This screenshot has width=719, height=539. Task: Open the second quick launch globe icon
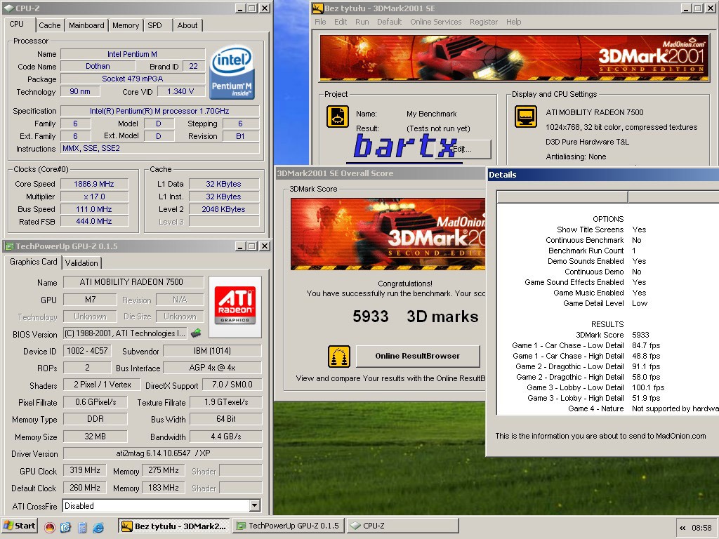65,527
